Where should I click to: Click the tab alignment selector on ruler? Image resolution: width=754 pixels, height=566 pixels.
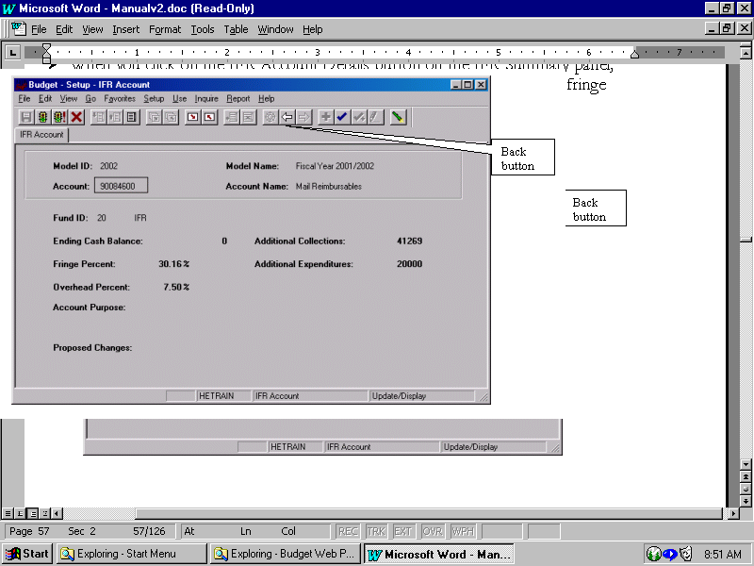click(x=13, y=52)
